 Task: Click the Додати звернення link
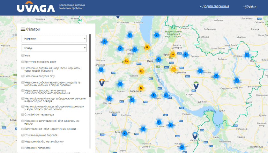click(x=214, y=6)
